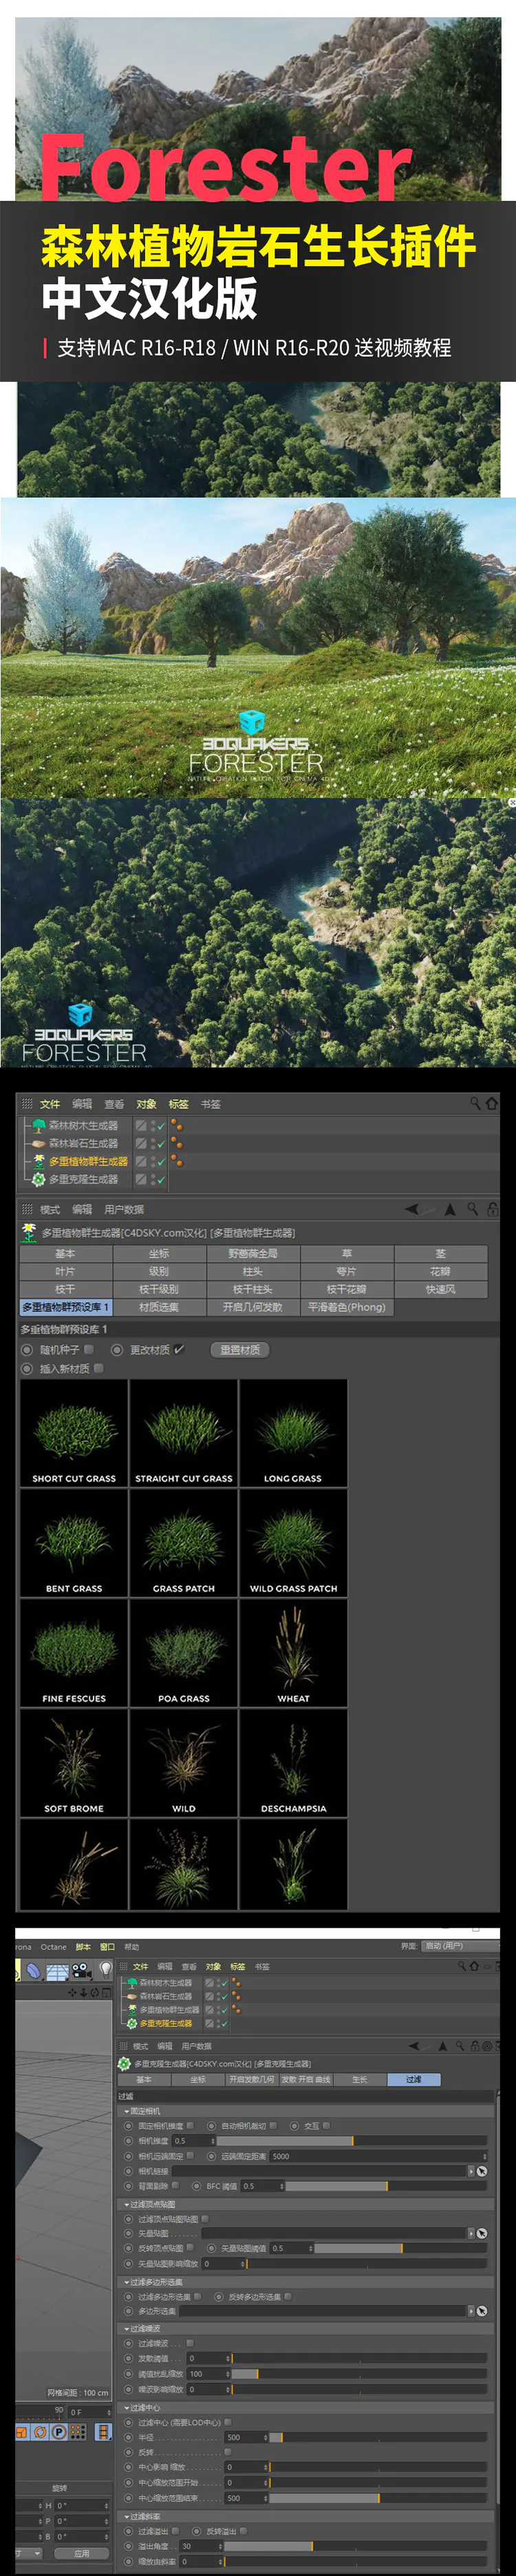This screenshot has height=2576, width=516.
Task: Open the 多边形选集 field arrow menu
Action: (471, 2311)
